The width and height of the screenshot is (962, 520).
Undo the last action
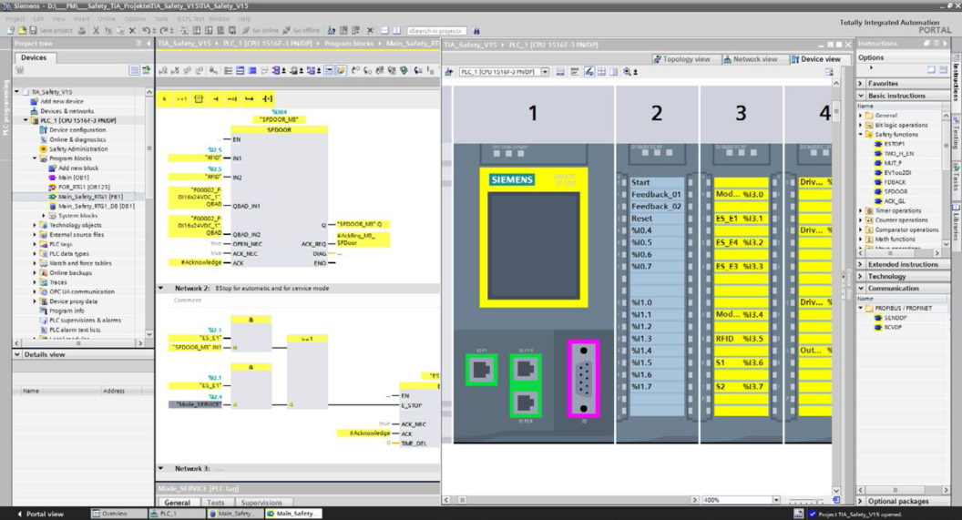pyautogui.click(x=146, y=30)
